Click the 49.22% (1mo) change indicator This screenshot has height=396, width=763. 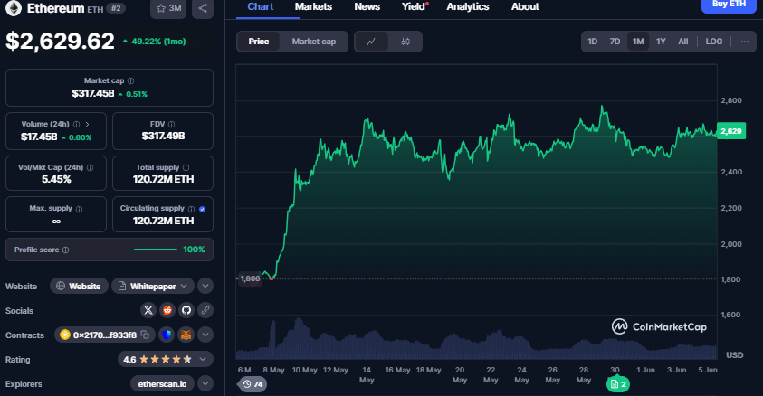pos(154,42)
